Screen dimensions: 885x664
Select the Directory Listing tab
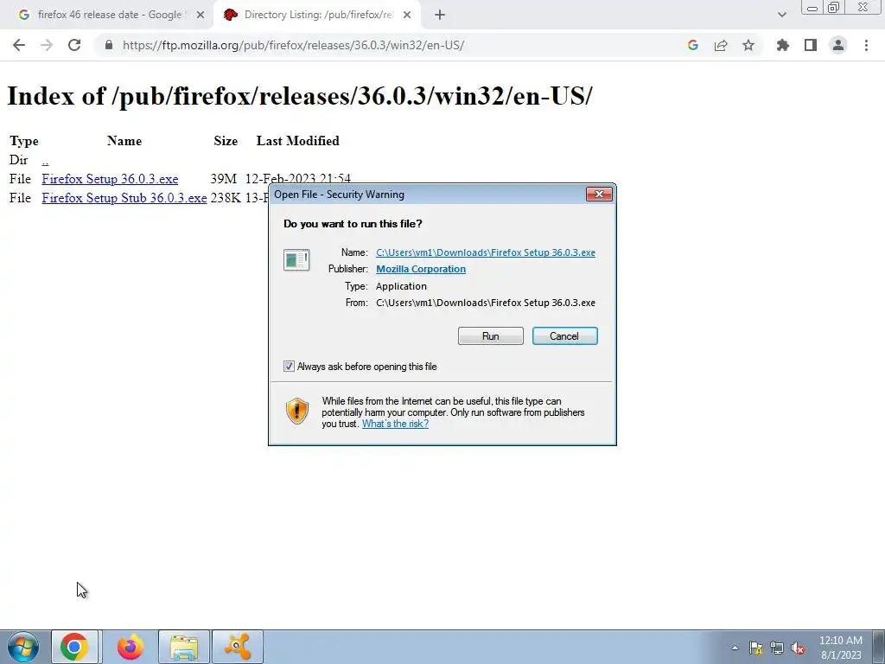pos(316,15)
